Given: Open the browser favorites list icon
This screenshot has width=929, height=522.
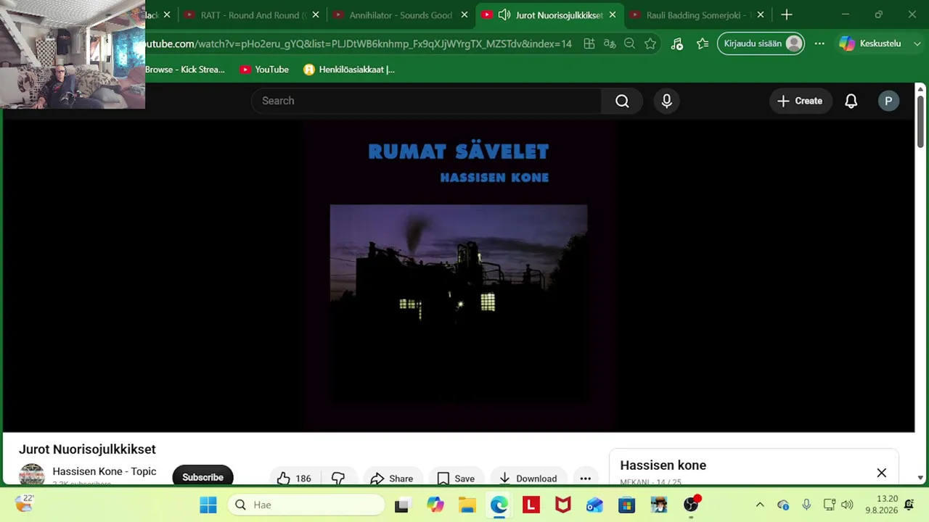Looking at the screenshot, I should click(702, 43).
